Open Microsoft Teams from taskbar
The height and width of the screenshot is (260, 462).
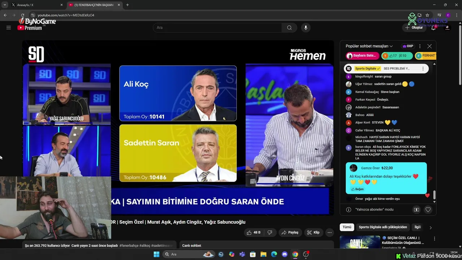[242, 254]
